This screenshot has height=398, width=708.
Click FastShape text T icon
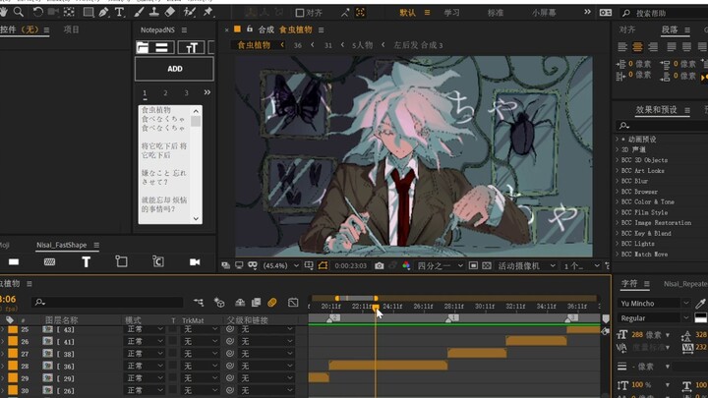point(86,261)
